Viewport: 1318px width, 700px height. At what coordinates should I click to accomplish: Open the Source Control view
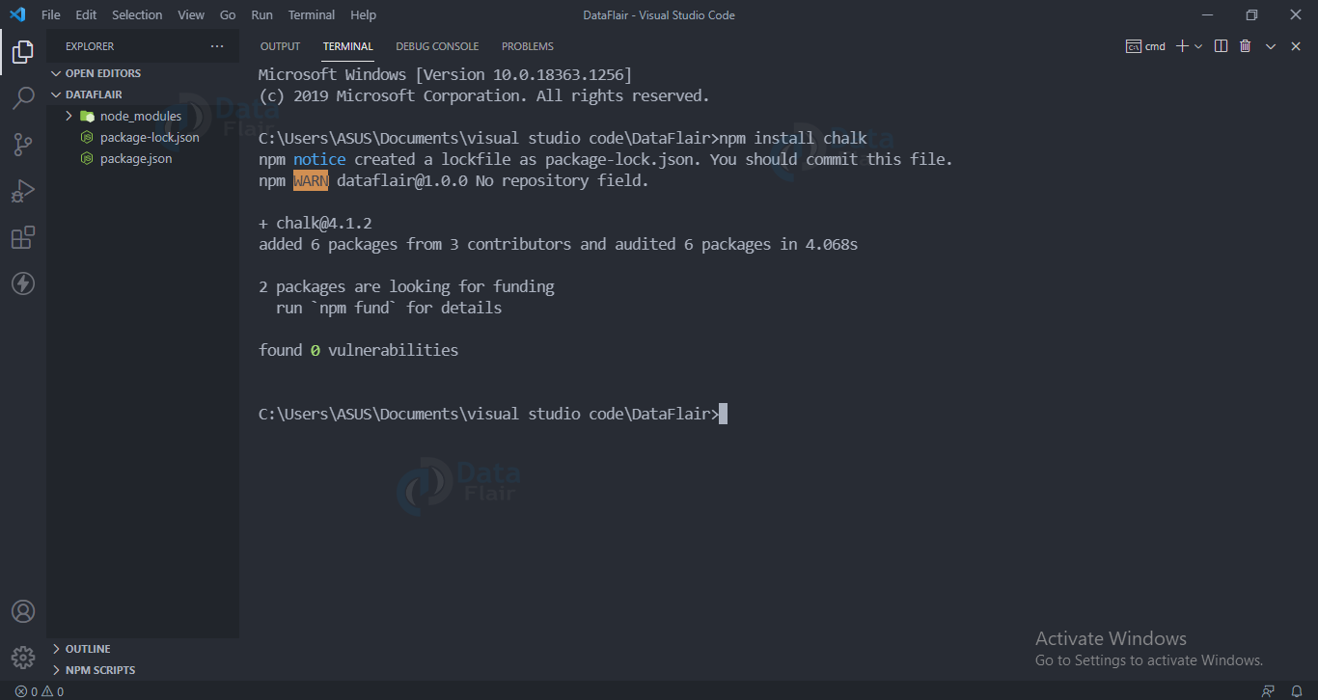point(23,145)
